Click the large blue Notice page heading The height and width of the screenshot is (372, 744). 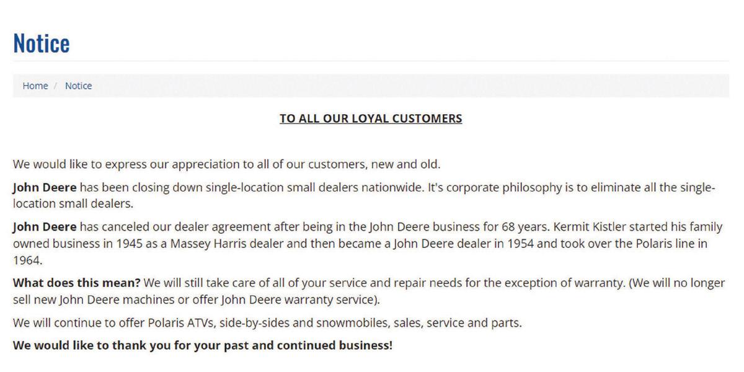tap(42, 43)
